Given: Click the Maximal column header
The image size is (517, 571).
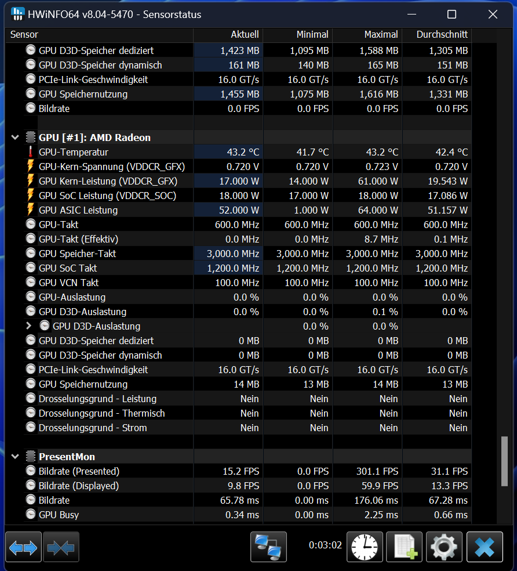Looking at the screenshot, I should [x=367, y=35].
